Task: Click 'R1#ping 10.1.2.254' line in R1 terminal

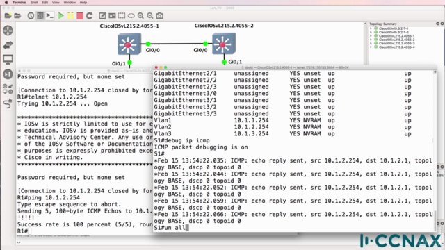Action: (49, 197)
